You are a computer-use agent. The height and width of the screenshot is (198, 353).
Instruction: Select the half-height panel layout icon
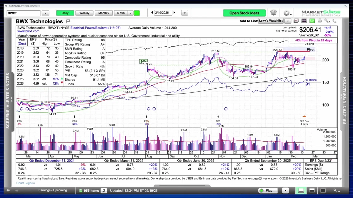312,191
